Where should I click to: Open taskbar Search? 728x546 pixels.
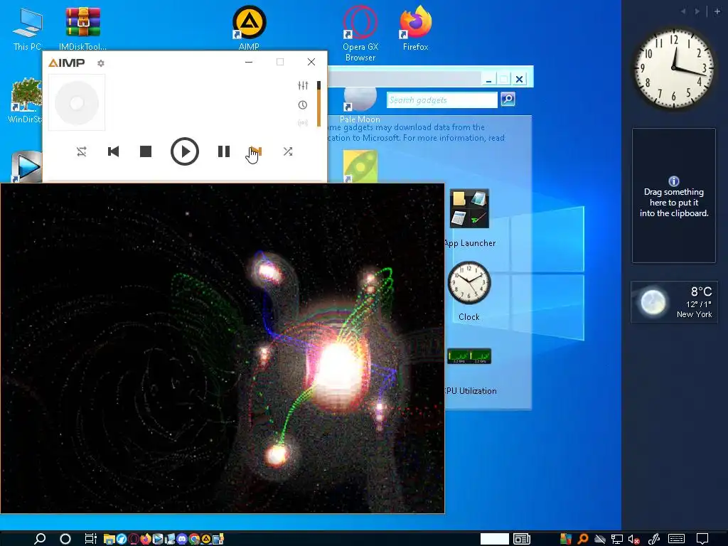coord(40,539)
